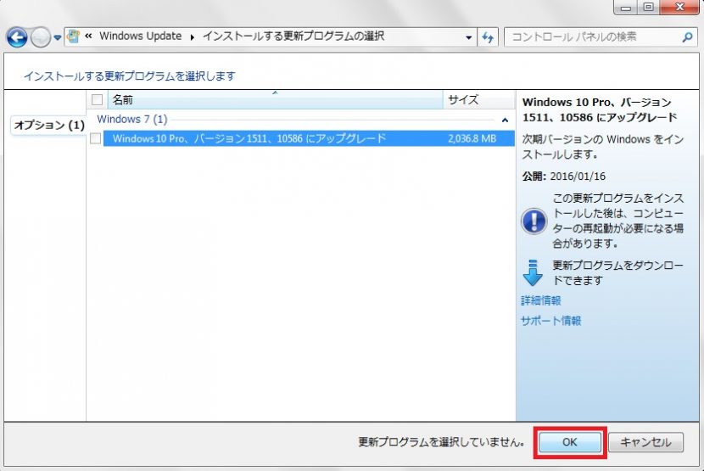This screenshot has width=704, height=471.
Task: Click the blue exclamation restart notice icon
Action: coord(534,221)
